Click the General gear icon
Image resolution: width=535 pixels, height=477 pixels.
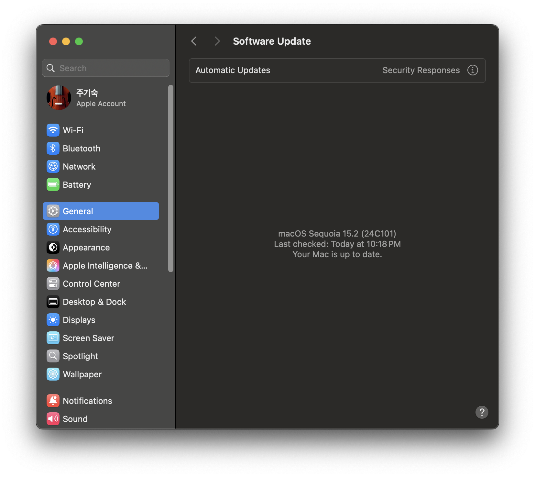53,211
